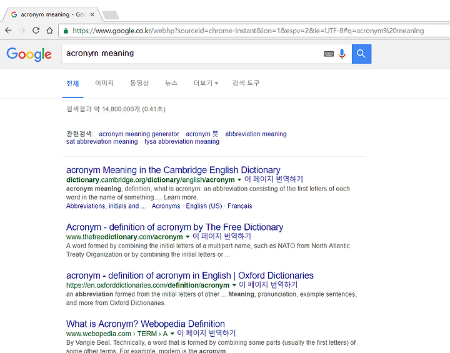Open related search sat abbreviation meaning
450x353 pixels.
[102, 141]
